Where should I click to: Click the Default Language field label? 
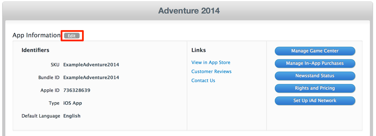(41, 116)
